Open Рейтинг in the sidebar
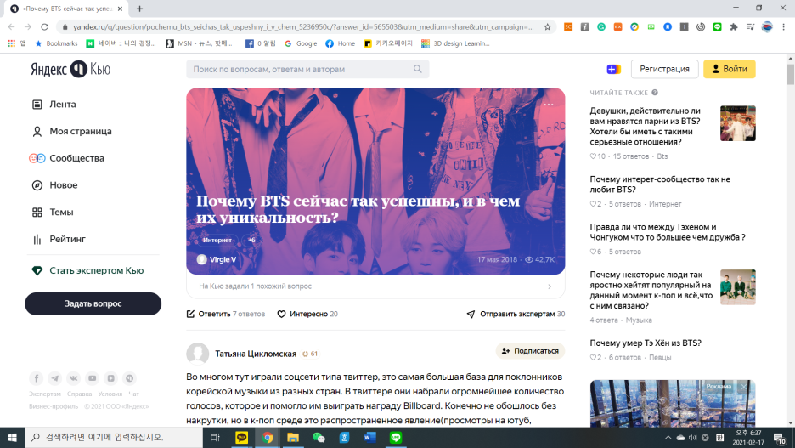This screenshot has height=448, width=795. [x=59, y=239]
